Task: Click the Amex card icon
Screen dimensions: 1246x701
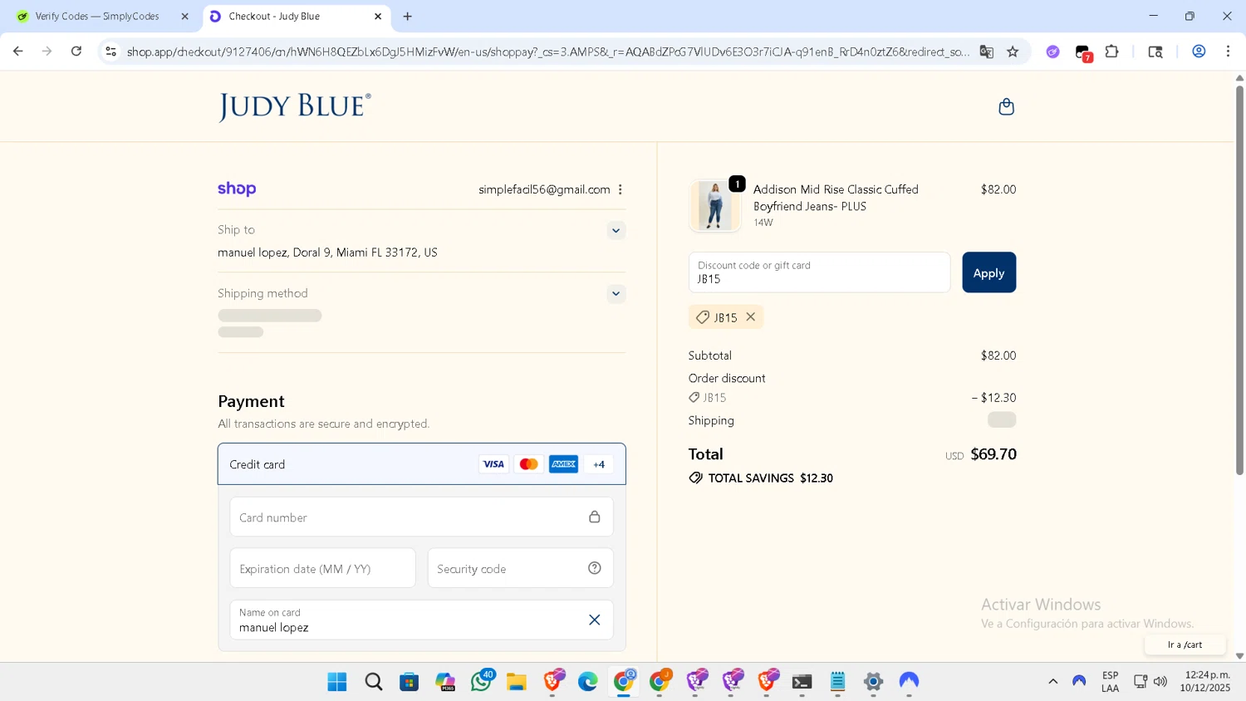Action: click(563, 464)
